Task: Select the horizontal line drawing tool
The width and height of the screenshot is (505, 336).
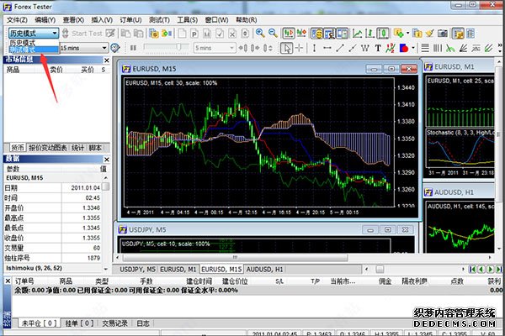Action: point(327,48)
